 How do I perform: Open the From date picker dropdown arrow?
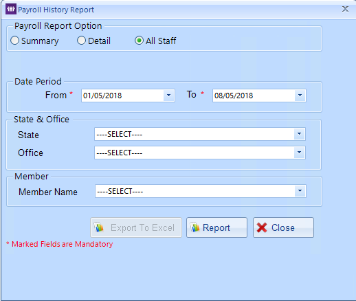pos(169,96)
